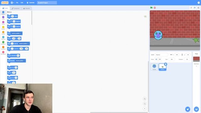Select the Motion blocks category
Screen dimensions: 201x113
(3, 13)
